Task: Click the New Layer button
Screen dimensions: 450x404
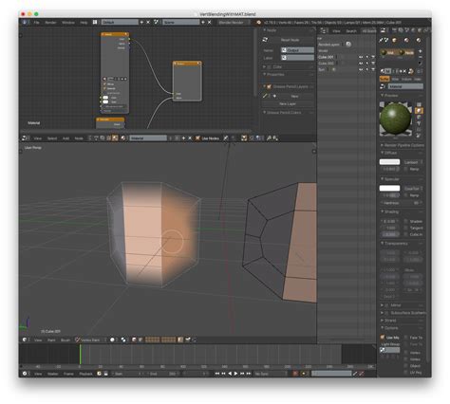Action: pyautogui.click(x=288, y=104)
